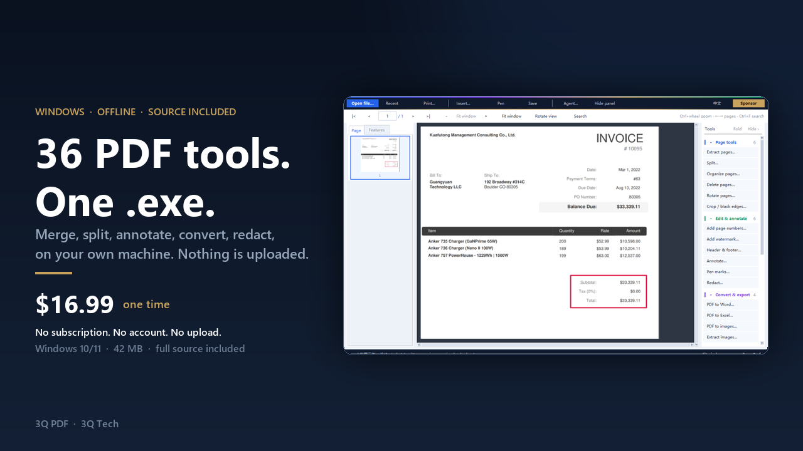
Task: Click Anker 736 Charger (Nano II 100W) row
Action: [x=534, y=248]
